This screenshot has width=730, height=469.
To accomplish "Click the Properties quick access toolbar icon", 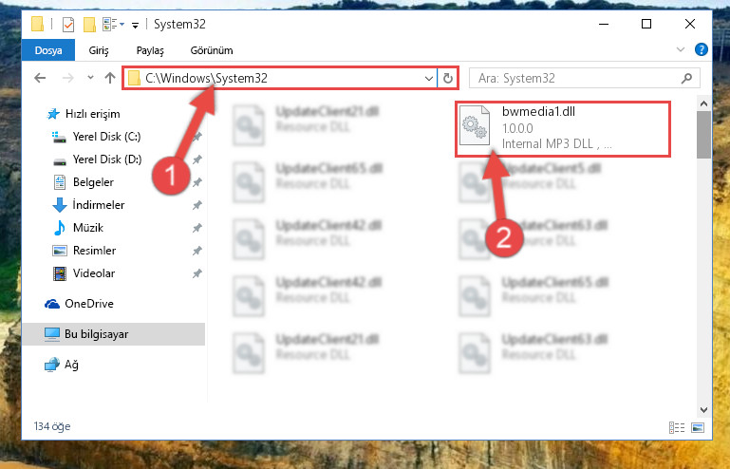I will pyautogui.click(x=68, y=25).
